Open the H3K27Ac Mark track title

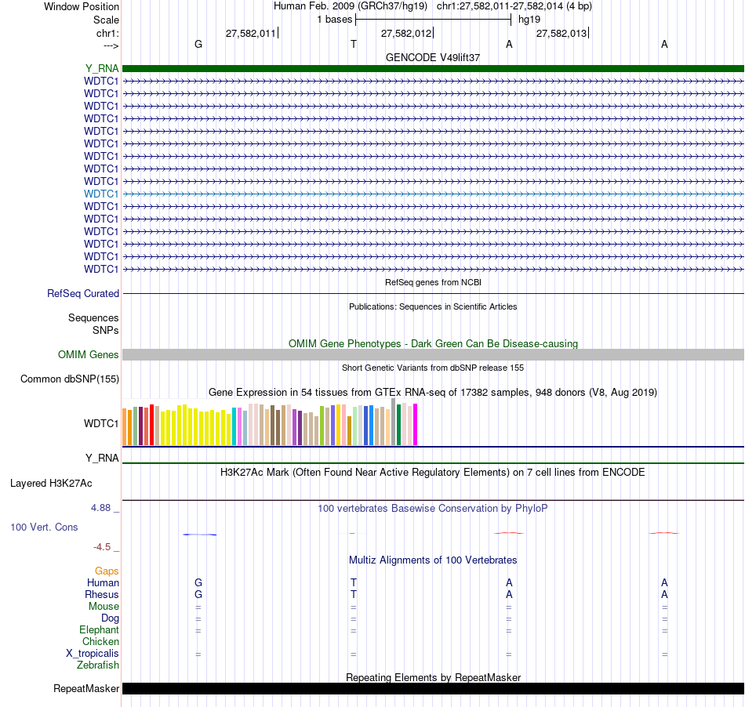pyautogui.click(x=433, y=472)
